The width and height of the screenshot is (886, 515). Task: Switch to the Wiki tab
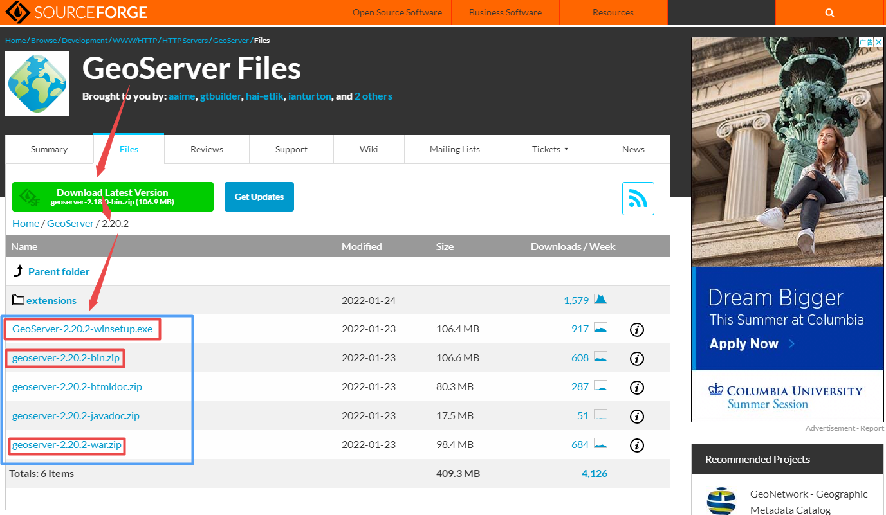[x=369, y=149]
